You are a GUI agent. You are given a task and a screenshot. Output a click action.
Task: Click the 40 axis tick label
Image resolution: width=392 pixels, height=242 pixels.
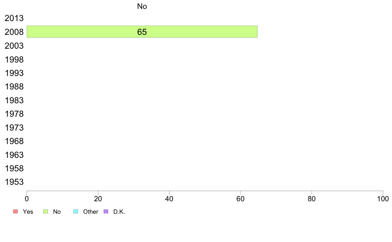tap(169, 199)
